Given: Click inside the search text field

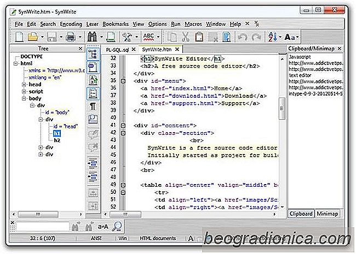Looking at the screenshot, I should 43,226.
